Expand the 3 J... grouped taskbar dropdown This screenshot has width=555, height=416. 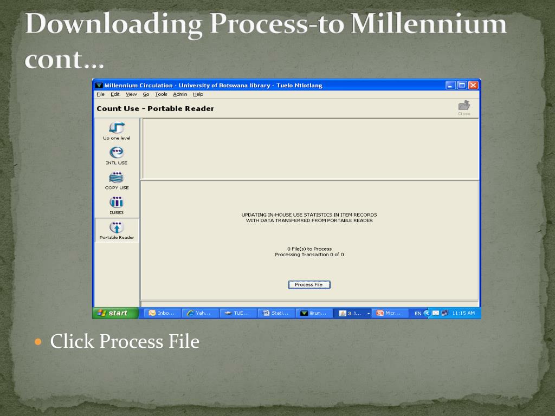pyautogui.click(x=369, y=314)
